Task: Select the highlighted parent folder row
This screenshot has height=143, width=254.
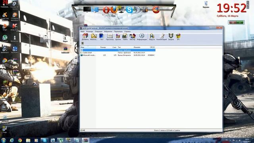Action: [118, 50]
